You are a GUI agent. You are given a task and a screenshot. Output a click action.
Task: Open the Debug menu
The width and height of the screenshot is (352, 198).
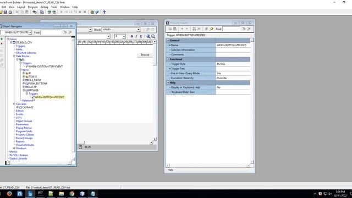pyautogui.click(x=44, y=7)
